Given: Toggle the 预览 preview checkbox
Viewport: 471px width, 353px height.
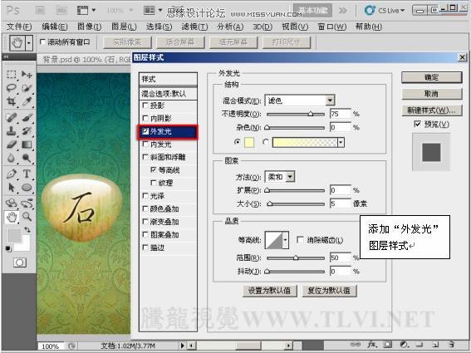Looking at the screenshot, I should tap(417, 124).
